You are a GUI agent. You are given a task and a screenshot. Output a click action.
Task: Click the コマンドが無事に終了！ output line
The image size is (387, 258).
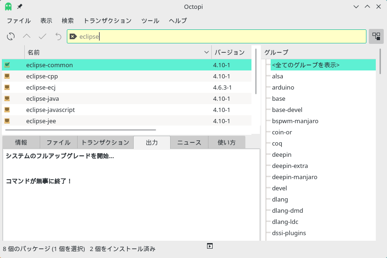(x=39, y=181)
